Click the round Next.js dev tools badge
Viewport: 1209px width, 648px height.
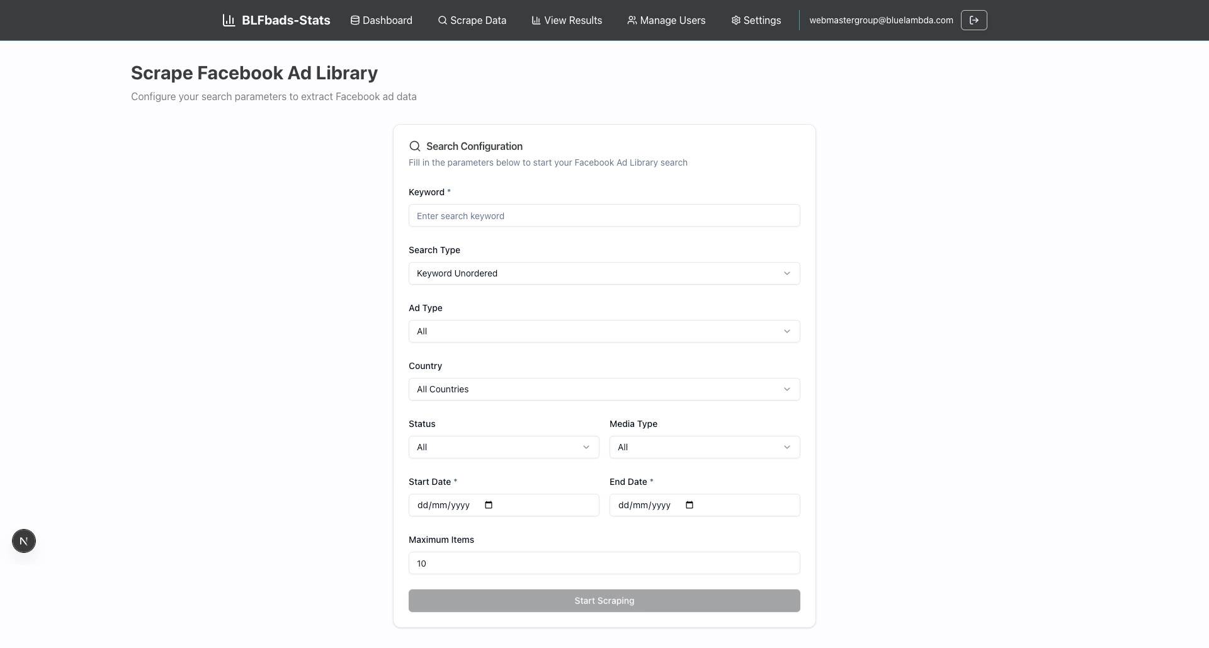[24, 541]
